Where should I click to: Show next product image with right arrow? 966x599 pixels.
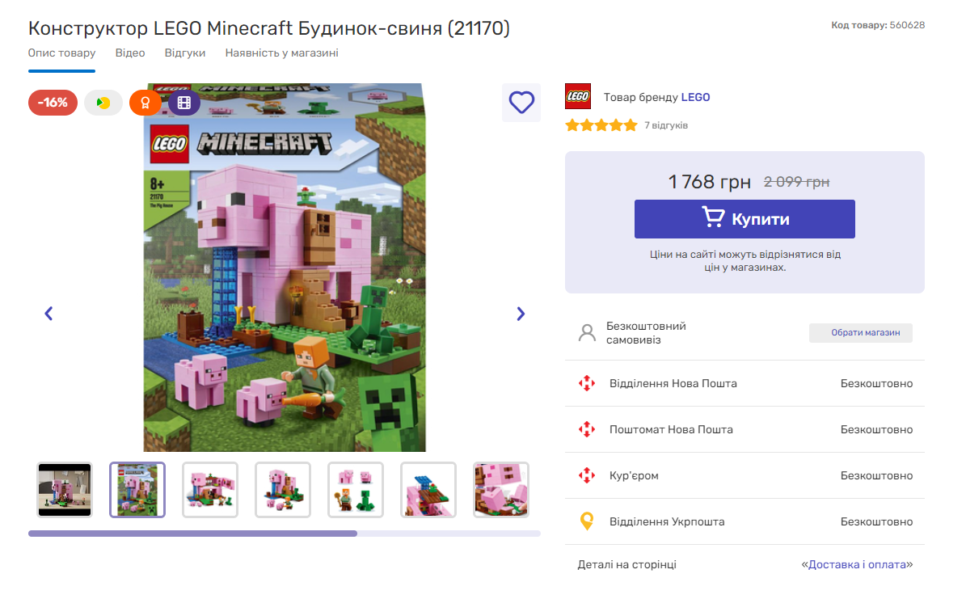tap(521, 314)
